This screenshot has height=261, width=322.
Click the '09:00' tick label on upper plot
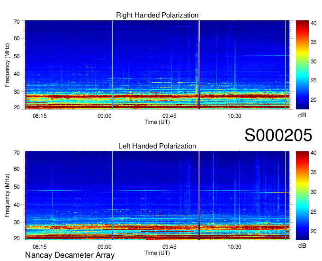pyautogui.click(x=105, y=116)
